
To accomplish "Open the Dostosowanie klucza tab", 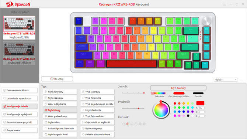I will pos(20,91).
